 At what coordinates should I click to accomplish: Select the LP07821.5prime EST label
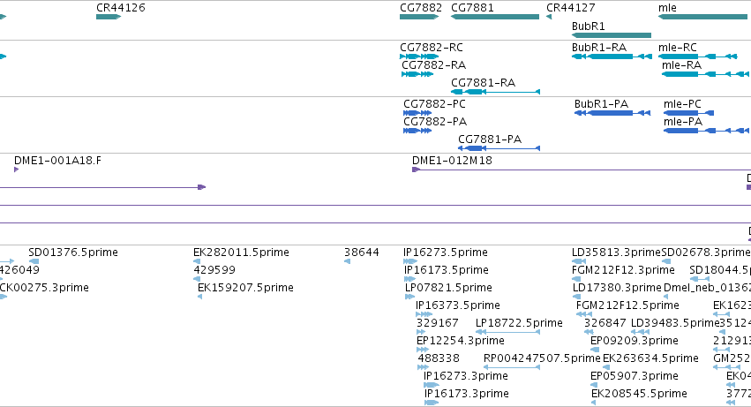[449, 288]
